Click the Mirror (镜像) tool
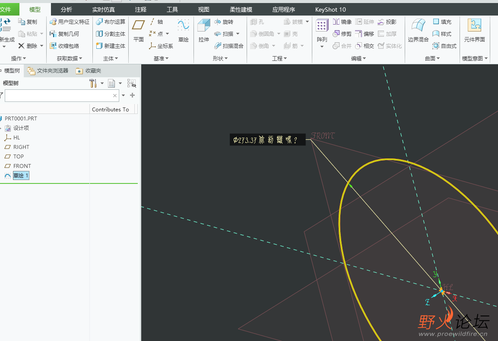This screenshot has width=498, height=341. [342, 22]
